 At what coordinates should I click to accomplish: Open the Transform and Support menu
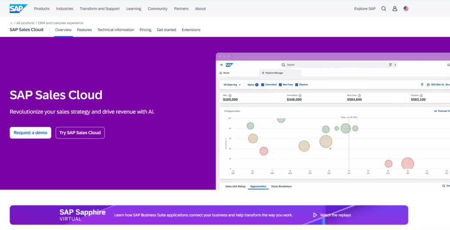coord(100,9)
